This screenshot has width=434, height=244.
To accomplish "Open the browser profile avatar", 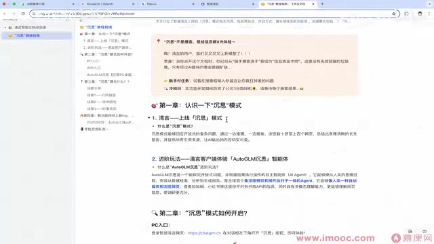I will pos(420,14).
